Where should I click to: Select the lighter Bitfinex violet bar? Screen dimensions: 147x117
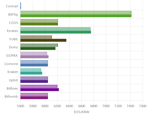[x=39, y=86]
